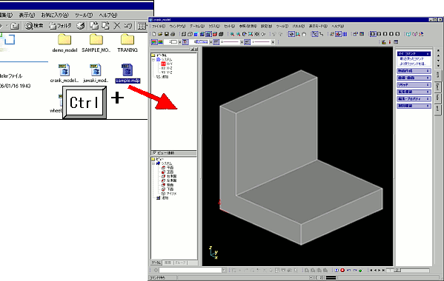Click the Open file folder icon
The width and height of the screenshot is (444, 281).
[160, 34]
